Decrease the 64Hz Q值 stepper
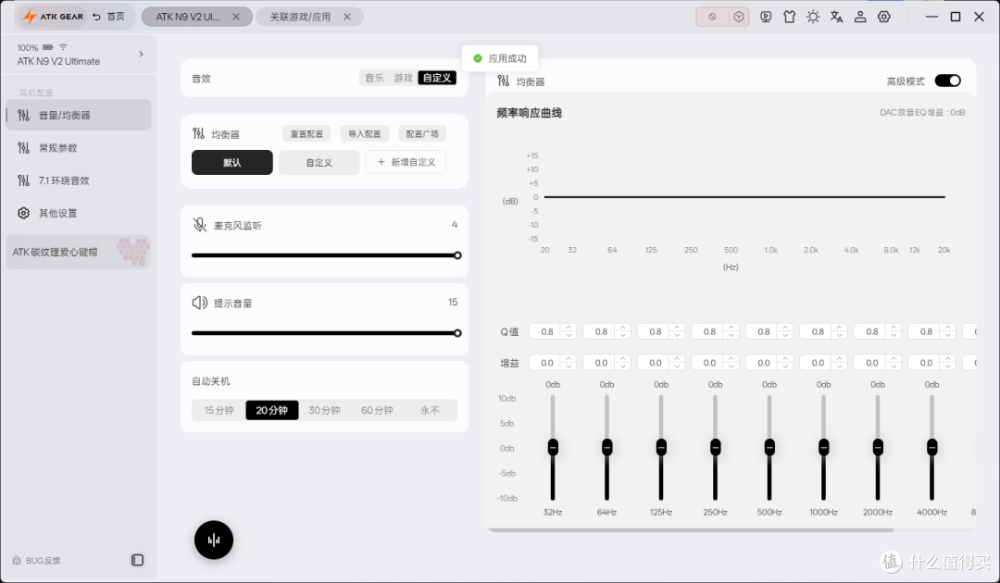 (623, 335)
